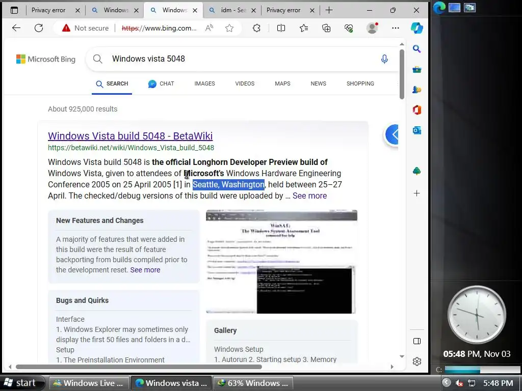The width and height of the screenshot is (522, 391).
Task: Click the Bing search magnifier icon
Action: pyautogui.click(x=97, y=59)
